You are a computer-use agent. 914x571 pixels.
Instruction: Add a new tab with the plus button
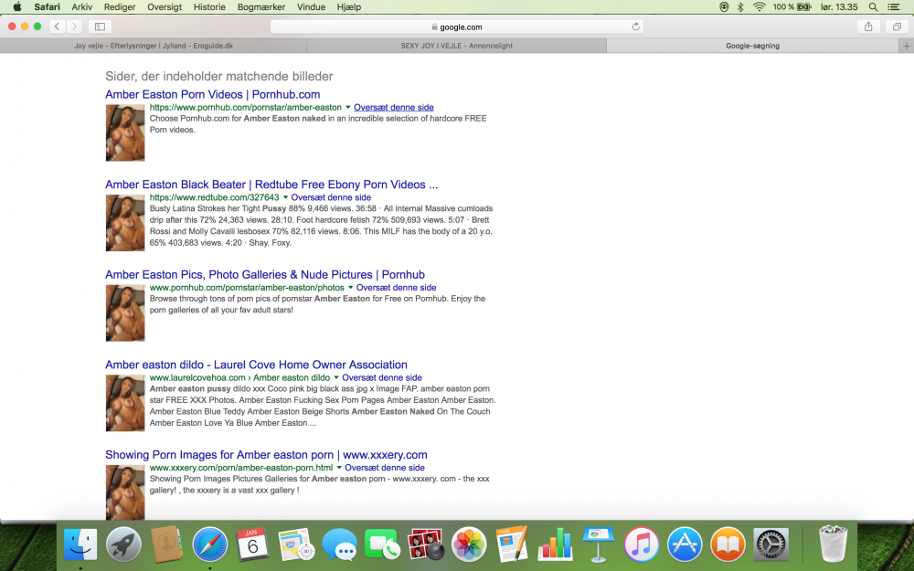(x=906, y=46)
